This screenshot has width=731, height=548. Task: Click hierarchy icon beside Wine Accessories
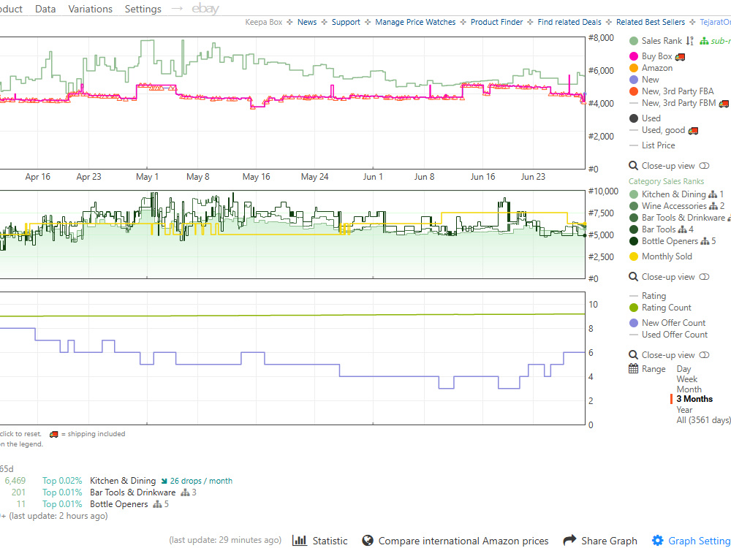click(713, 206)
